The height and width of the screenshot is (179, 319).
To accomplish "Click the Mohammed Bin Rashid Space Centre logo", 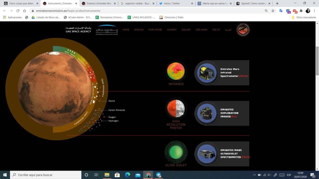I will pos(107,30).
